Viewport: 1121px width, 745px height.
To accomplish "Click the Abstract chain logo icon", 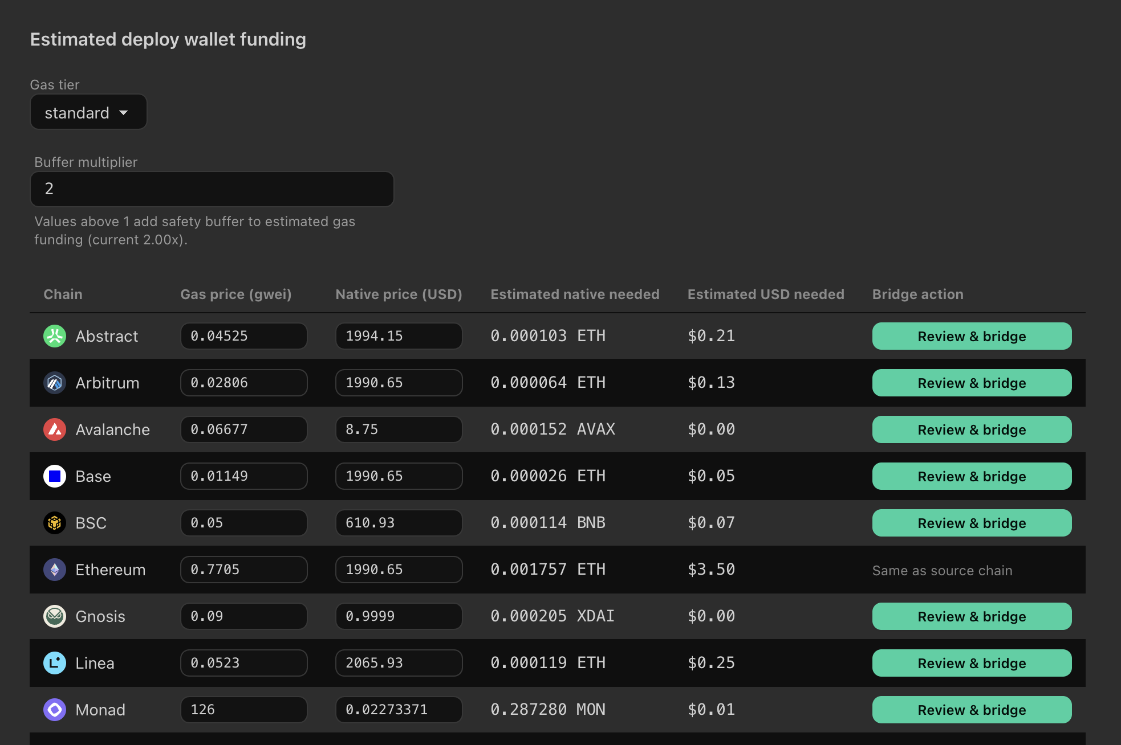I will pyautogui.click(x=55, y=336).
